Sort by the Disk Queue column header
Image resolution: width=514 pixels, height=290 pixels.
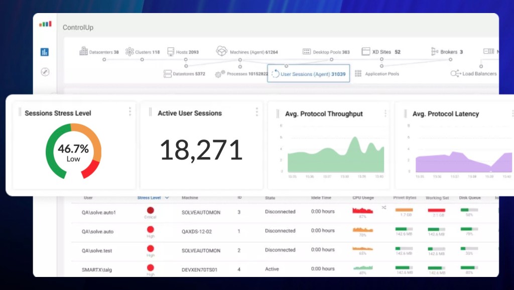click(x=470, y=198)
